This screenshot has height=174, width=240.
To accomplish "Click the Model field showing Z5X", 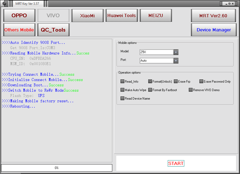I will [157, 52].
